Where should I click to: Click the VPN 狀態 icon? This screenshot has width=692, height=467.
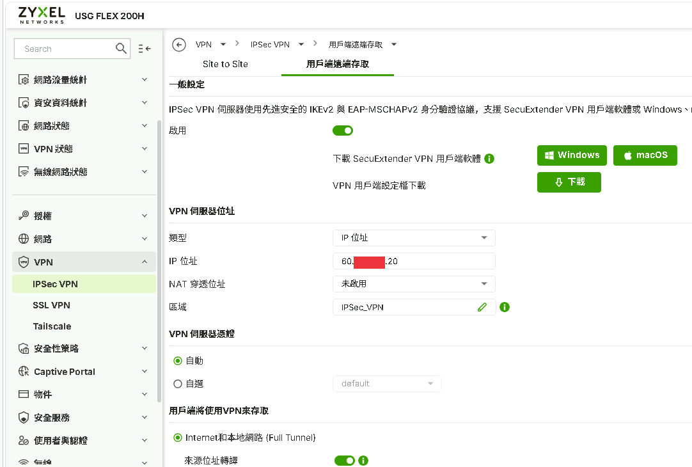coord(24,149)
